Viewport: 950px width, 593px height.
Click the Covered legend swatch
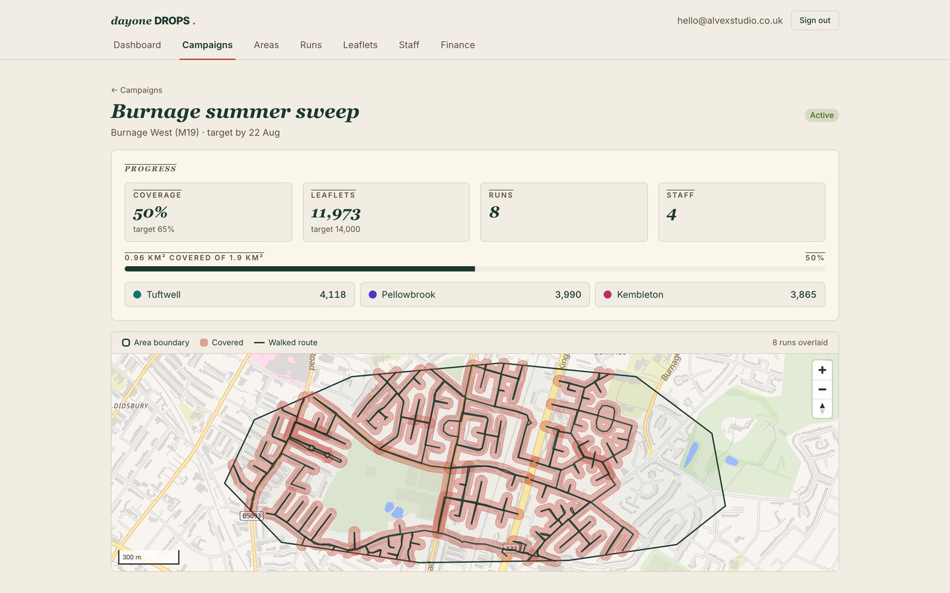[x=204, y=343]
